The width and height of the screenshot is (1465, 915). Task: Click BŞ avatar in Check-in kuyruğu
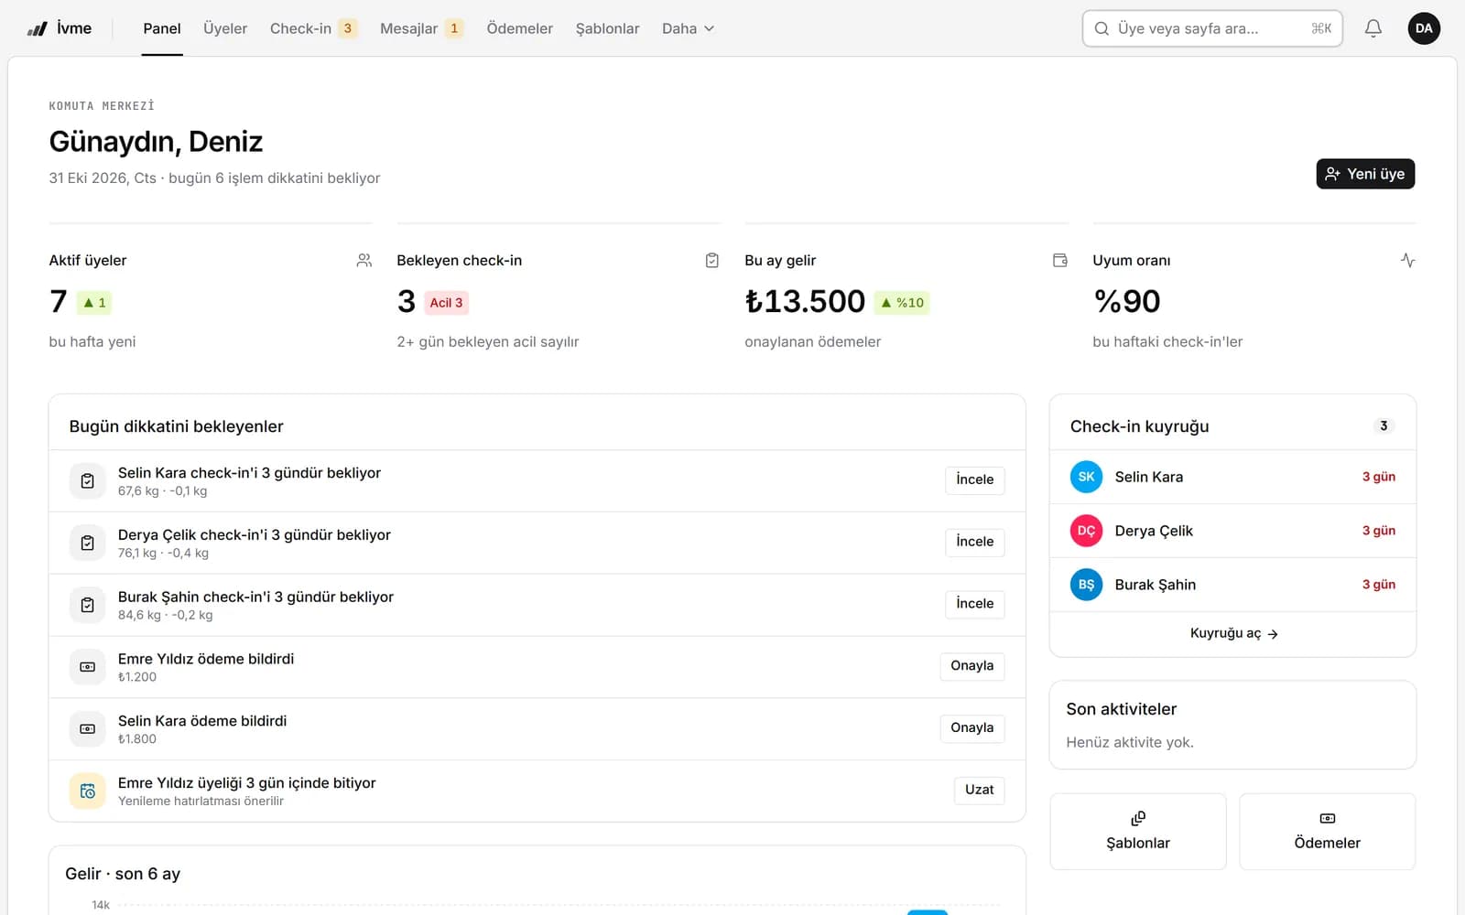(x=1086, y=585)
